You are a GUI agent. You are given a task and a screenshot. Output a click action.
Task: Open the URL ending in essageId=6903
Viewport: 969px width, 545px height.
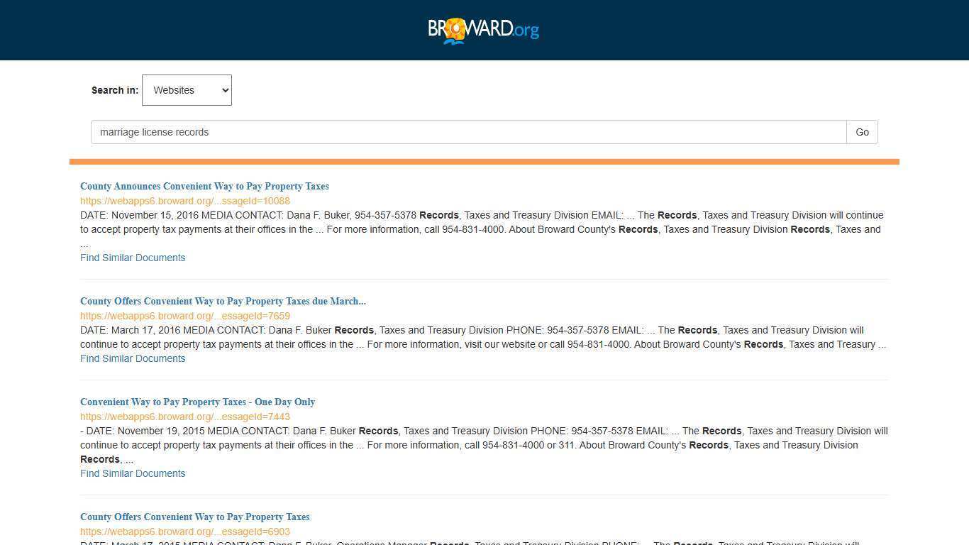[x=185, y=532]
